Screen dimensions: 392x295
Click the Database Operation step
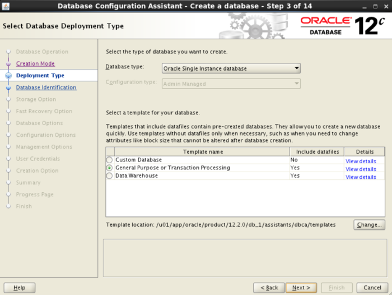(42, 52)
